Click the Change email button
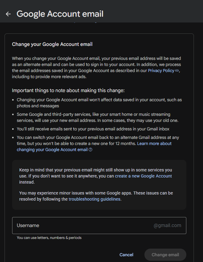The image size is (203, 262). point(165,255)
